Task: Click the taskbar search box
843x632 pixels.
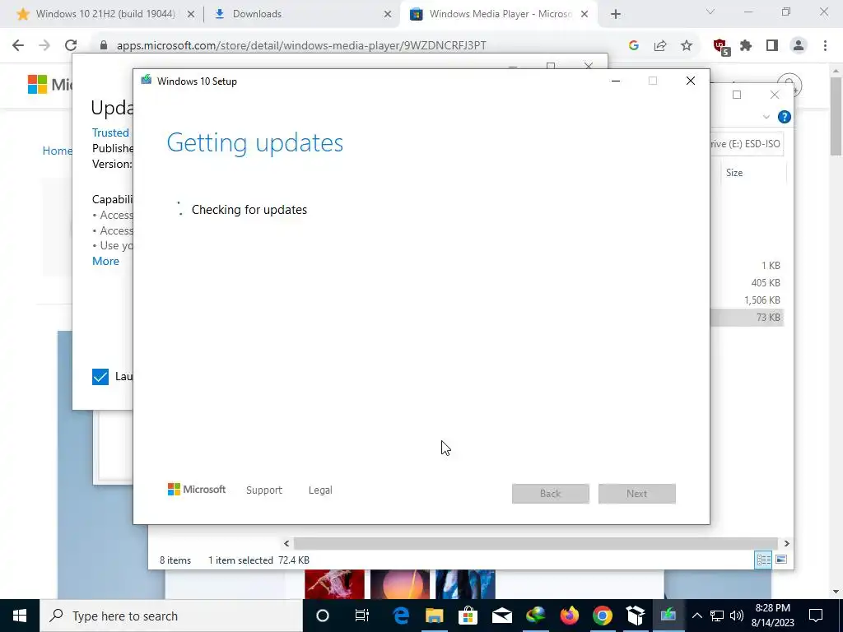Action: click(x=171, y=616)
